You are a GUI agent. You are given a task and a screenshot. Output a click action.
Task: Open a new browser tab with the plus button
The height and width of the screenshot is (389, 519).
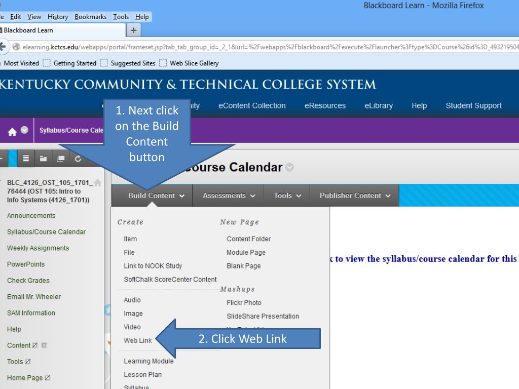(x=134, y=30)
